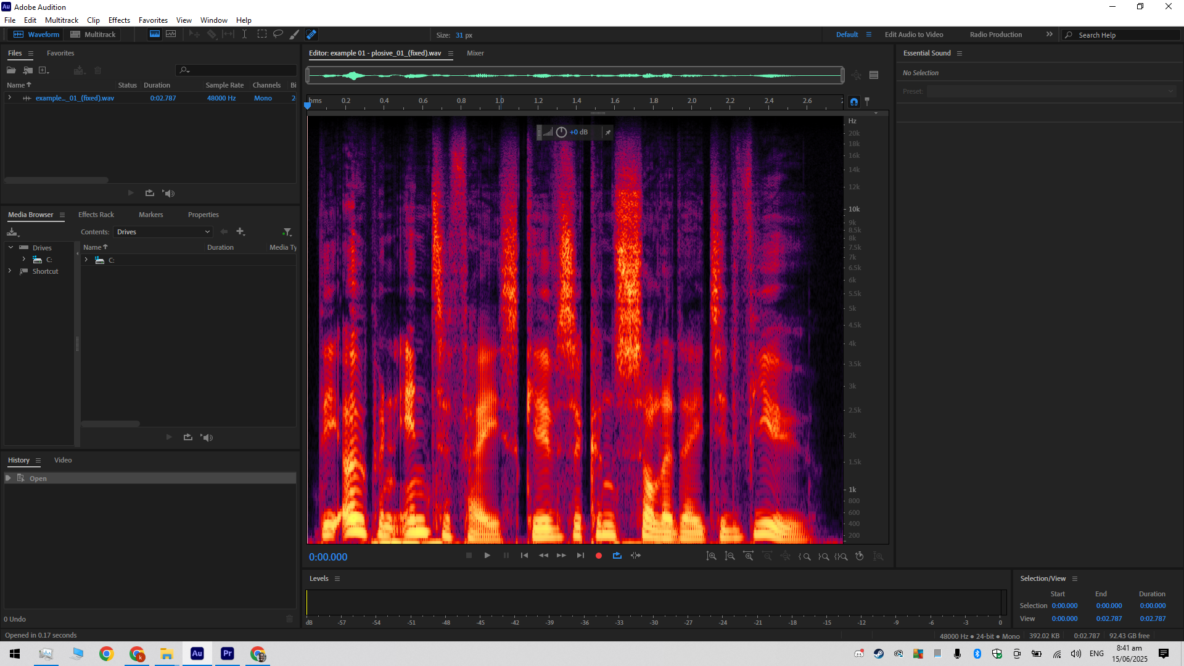The image size is (1184, 666).
Task: Expand the Shortcut tree node
Action: [10, 271]
